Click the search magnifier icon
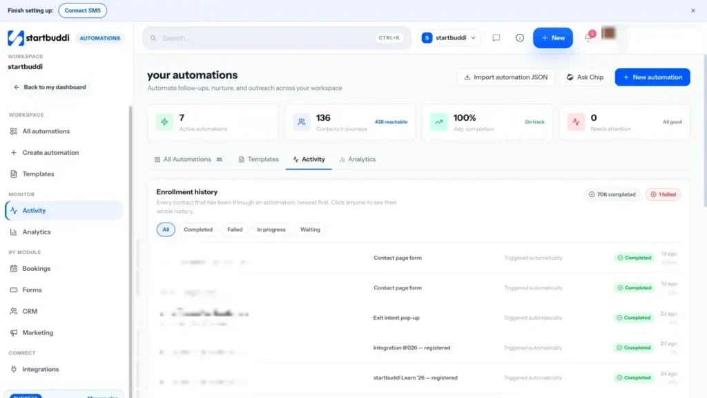 pos(153,38)
